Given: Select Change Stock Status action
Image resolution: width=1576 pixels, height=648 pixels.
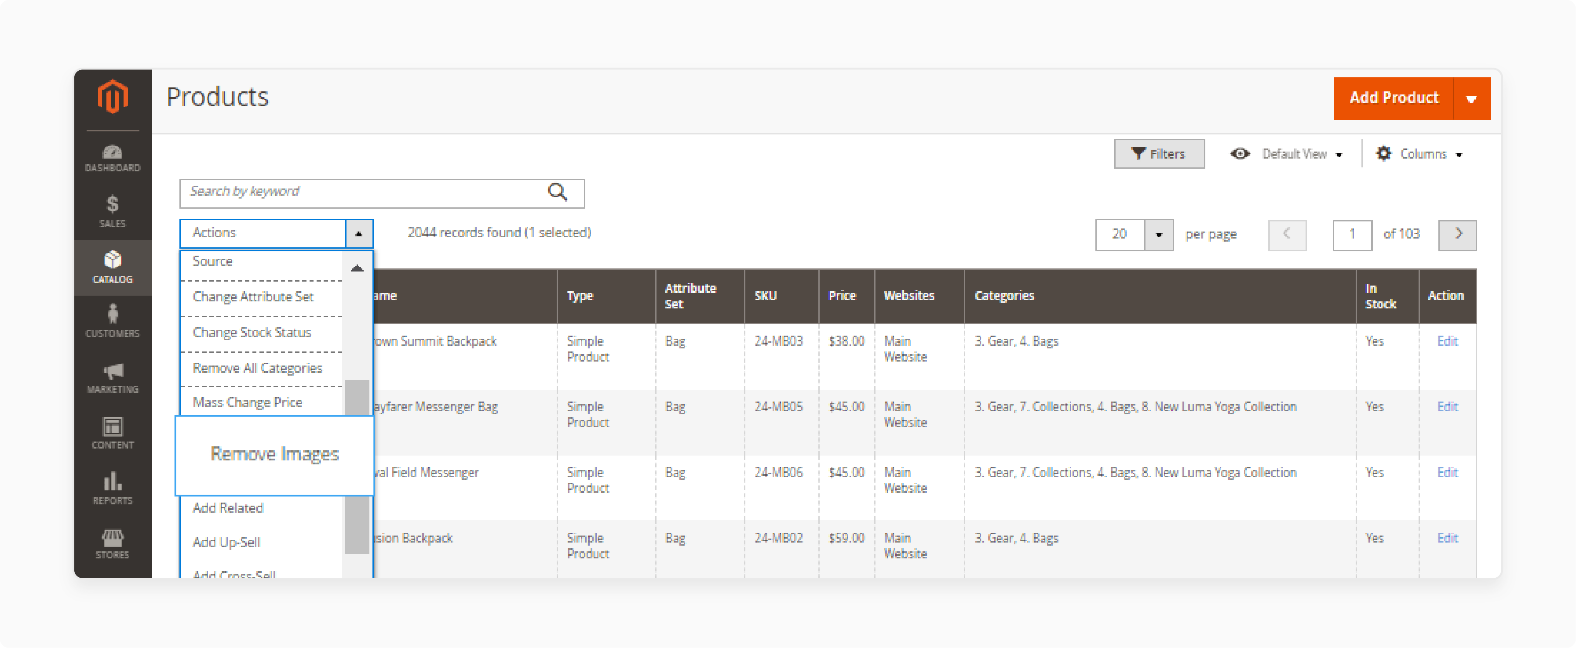Looking at the screenshot, I should coord(252,332).
